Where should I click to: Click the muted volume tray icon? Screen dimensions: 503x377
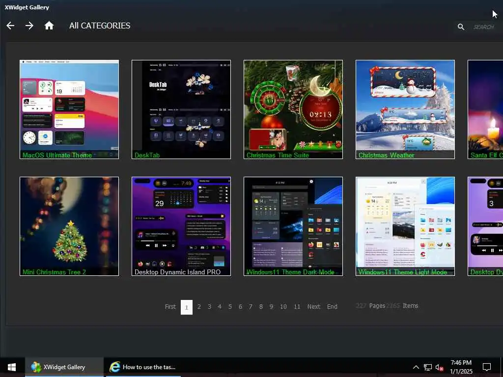pos(440,367)
